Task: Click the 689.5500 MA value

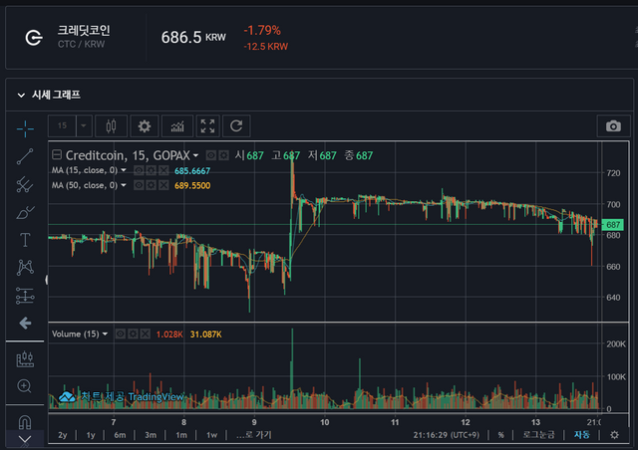Action: [x=192, y=186]
